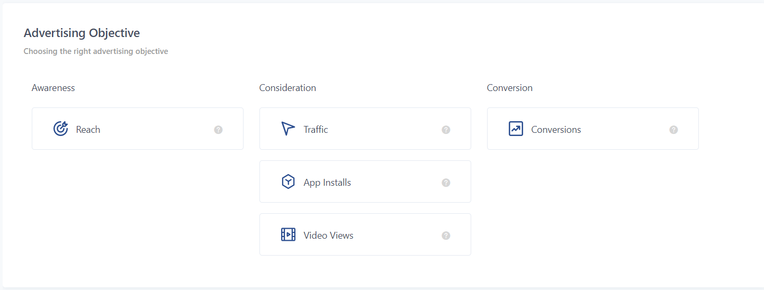This screenshot has width=764, height=290.
Task: View the App Installs help question mark
Action: (x=446, y=183)
